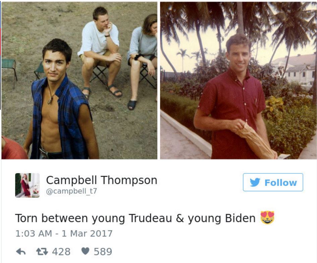Open the Campbell Thompson display name link
This screenshot has height=263, width=317.
[102, 180]
